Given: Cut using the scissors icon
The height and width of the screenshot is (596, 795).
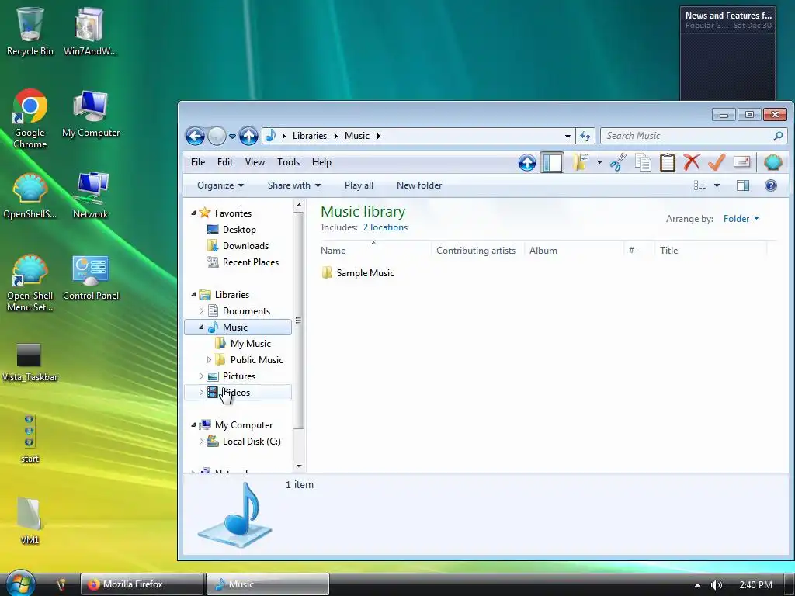Looking at the screenshot, I should click(x=618, y=162).
